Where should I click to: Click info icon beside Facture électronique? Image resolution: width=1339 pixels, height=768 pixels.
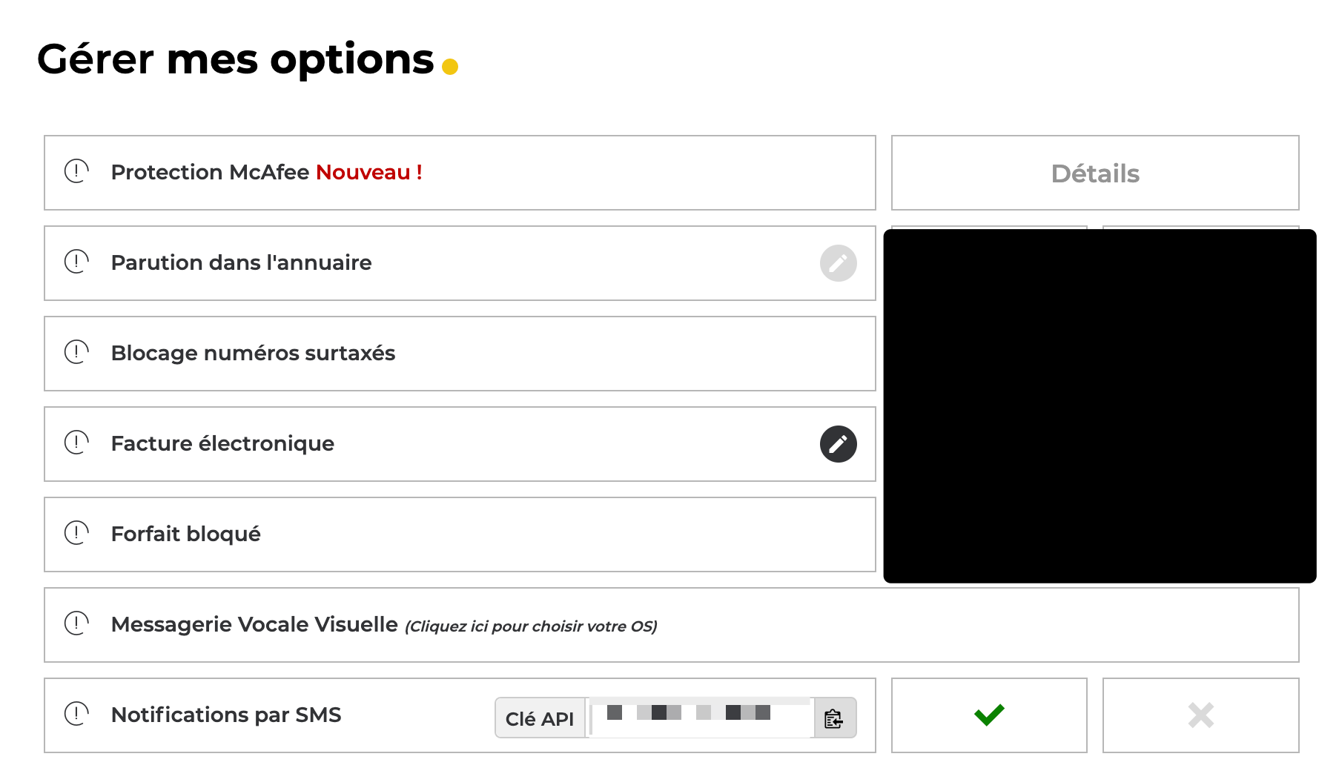(x=76, y=443)
